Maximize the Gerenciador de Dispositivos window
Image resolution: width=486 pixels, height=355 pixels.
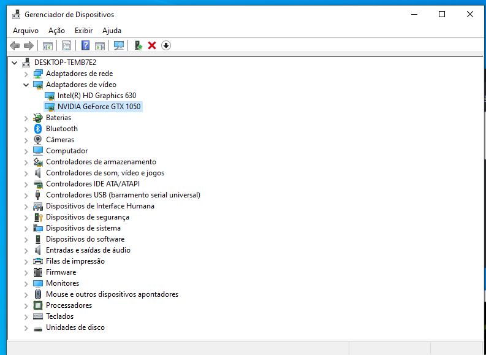442,14
